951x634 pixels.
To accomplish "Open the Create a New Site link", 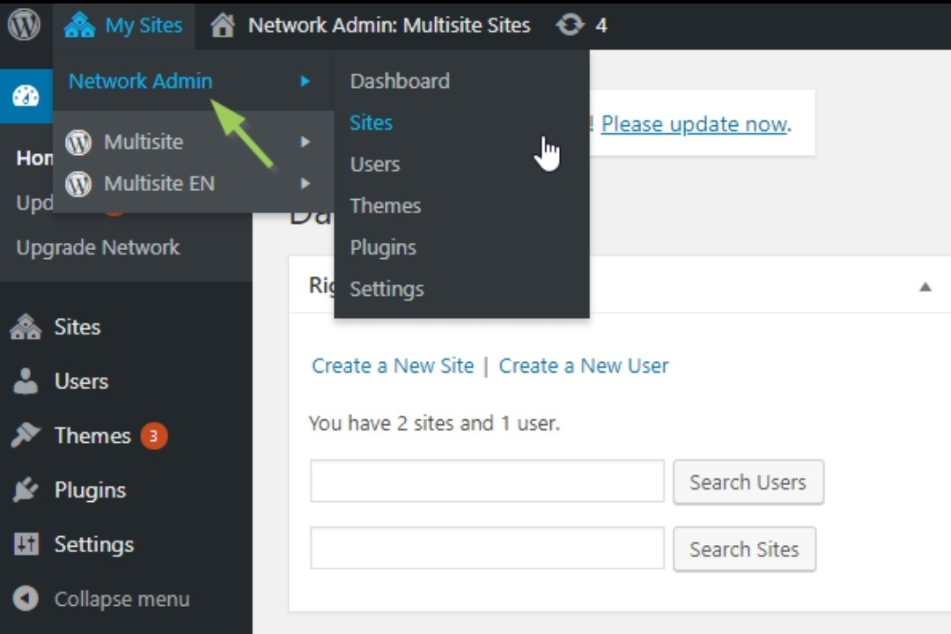I will coord(393,366).
